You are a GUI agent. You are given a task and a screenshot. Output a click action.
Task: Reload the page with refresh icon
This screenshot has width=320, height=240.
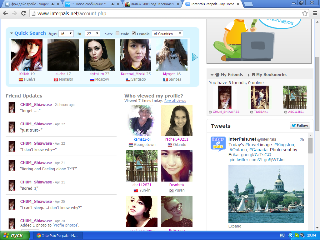click(x=23, y=13)
